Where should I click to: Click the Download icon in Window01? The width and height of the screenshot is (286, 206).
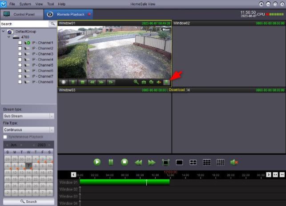pos(166,82)
